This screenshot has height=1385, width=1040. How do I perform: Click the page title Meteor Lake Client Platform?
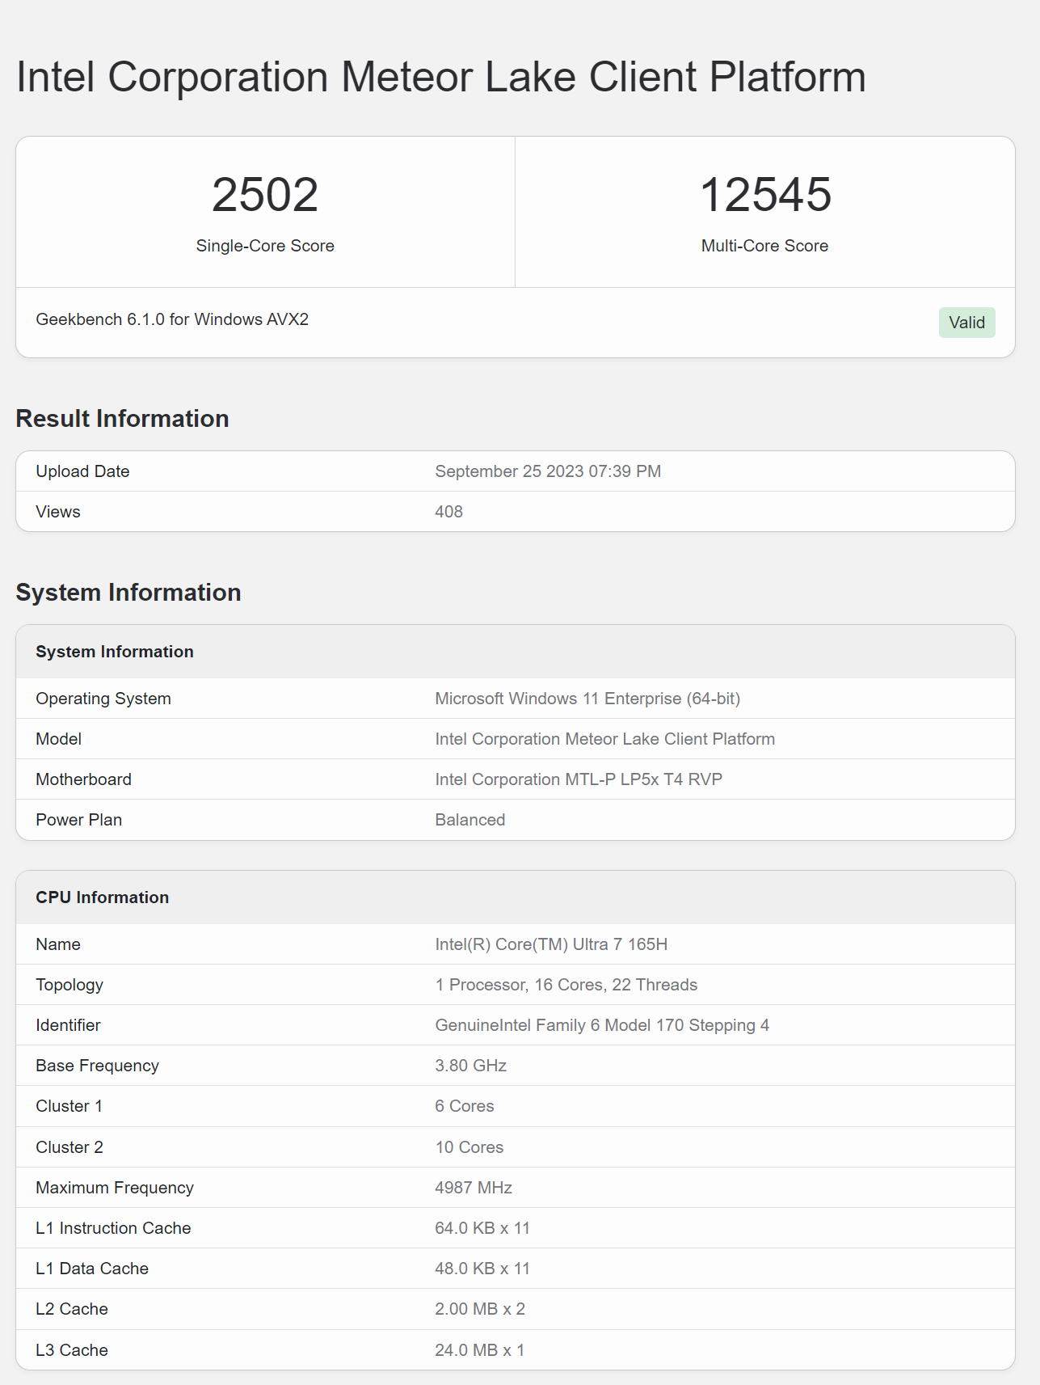(440, 78)
